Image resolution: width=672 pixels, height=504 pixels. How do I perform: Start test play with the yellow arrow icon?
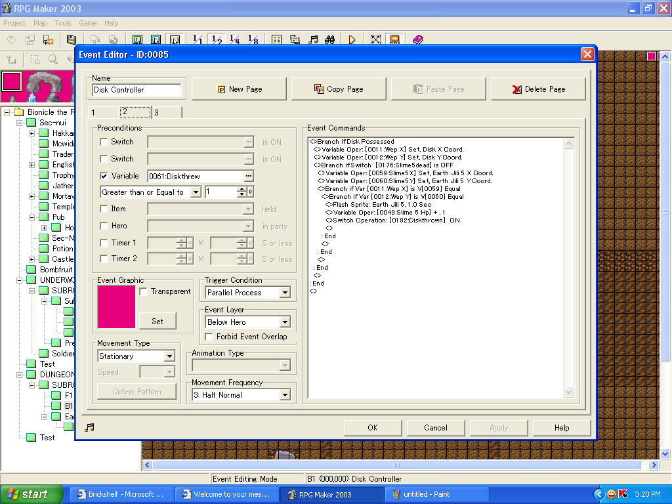pos(352,40)
